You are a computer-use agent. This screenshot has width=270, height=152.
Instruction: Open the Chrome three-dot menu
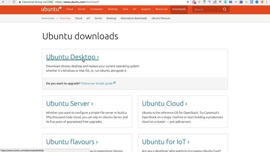[x=267, y=2]
